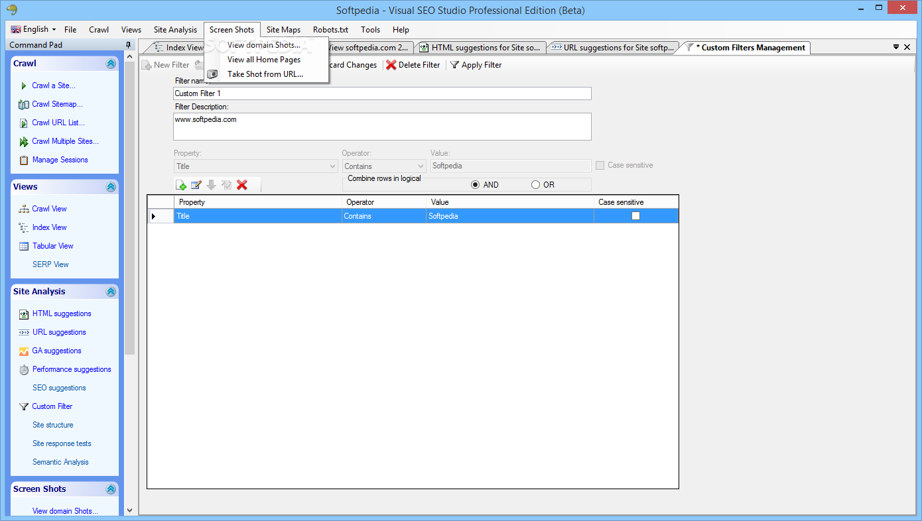Click the Tabular View grid icon
922x521 pixels.
click(x=24, y=246)
